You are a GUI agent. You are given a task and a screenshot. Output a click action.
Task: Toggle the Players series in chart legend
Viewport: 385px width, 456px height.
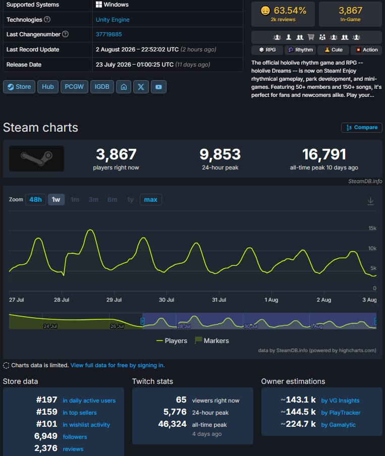click(172, 340)
